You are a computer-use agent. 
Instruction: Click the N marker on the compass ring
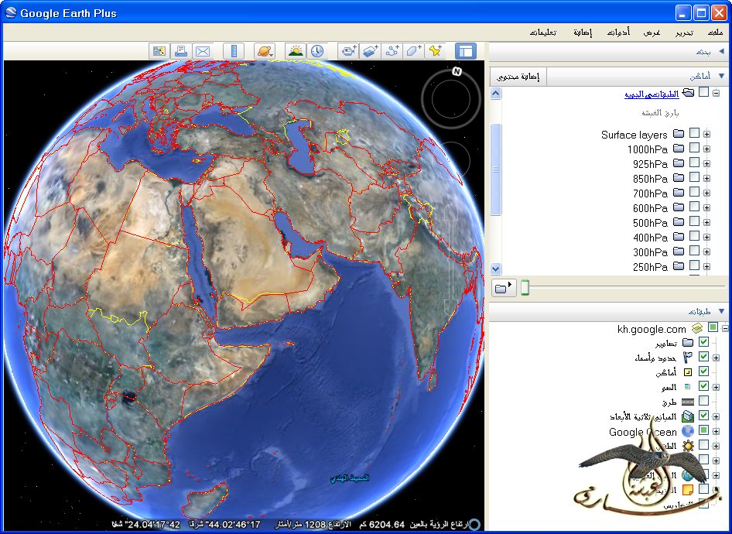click(x=457, y=71)
